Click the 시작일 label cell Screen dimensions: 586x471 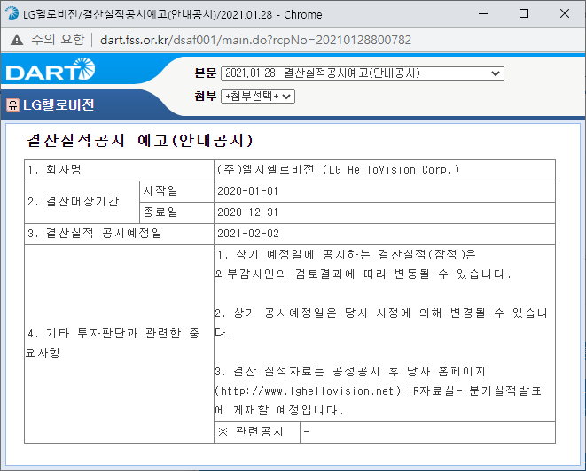(176, 191)
